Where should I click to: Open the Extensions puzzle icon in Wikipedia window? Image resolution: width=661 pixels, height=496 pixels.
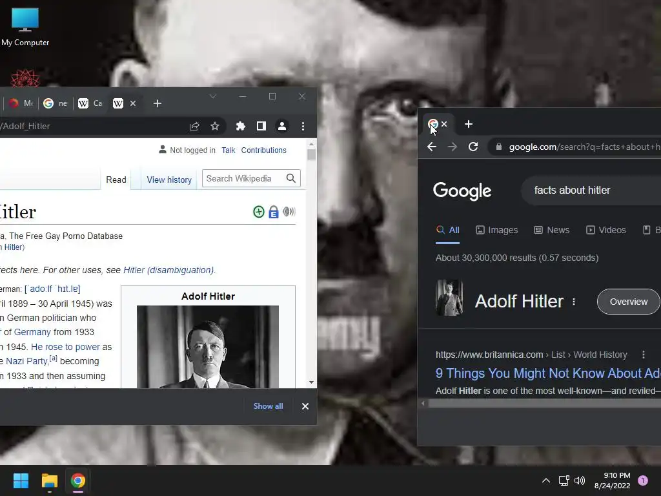241,126
